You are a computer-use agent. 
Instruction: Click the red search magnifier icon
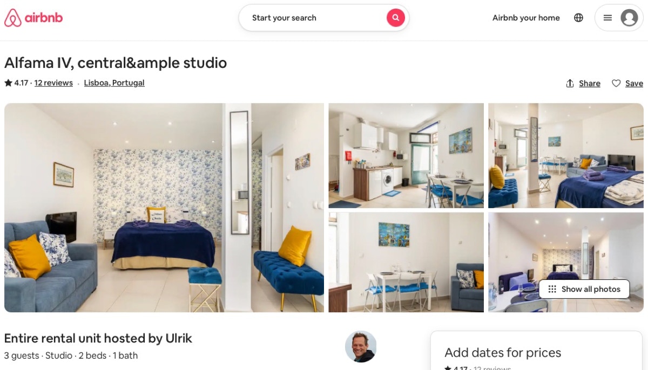point(395,18)
